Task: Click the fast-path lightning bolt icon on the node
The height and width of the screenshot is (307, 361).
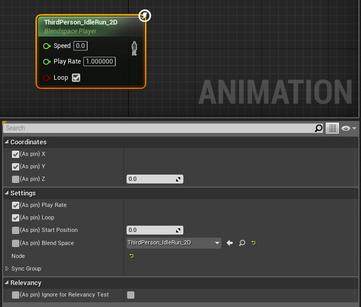Action: pyautogui.click(x=145, y=16)
